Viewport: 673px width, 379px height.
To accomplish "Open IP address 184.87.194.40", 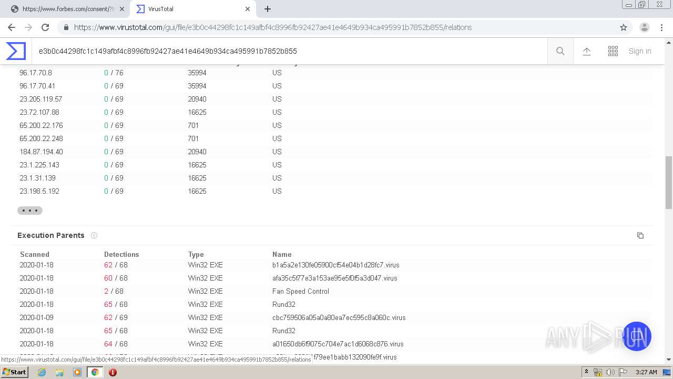I will click(x=41, y=152).
